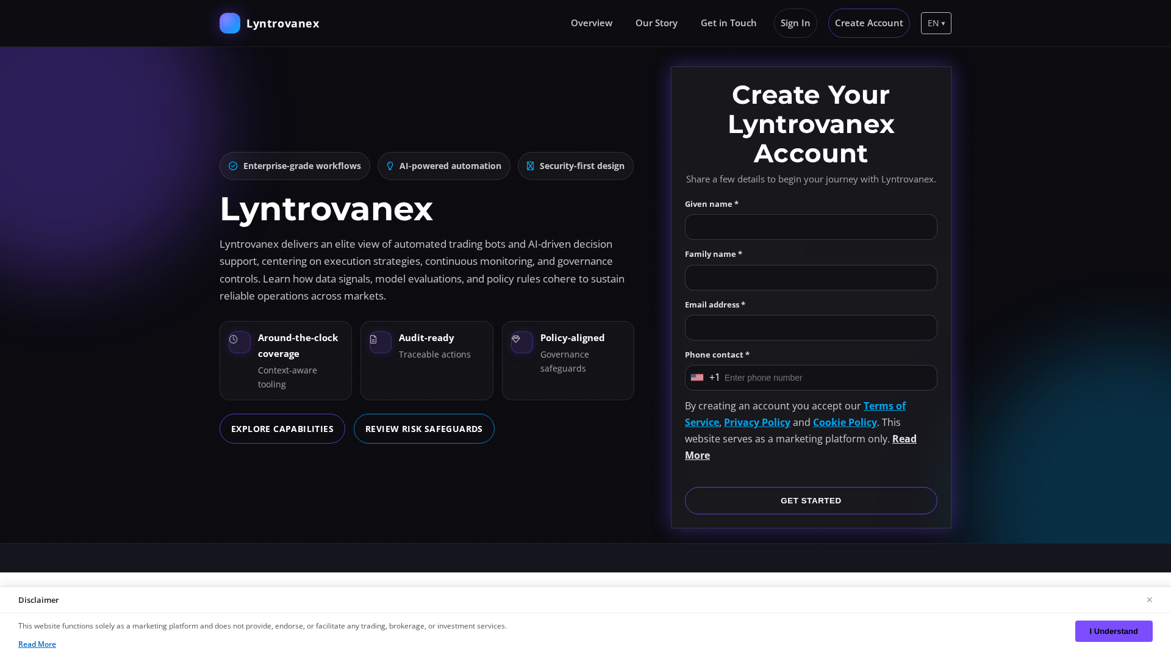Click the Security-first design badge text
Image resolution: width=1171 pixels, height=659 pixels.
click(582, 166)
